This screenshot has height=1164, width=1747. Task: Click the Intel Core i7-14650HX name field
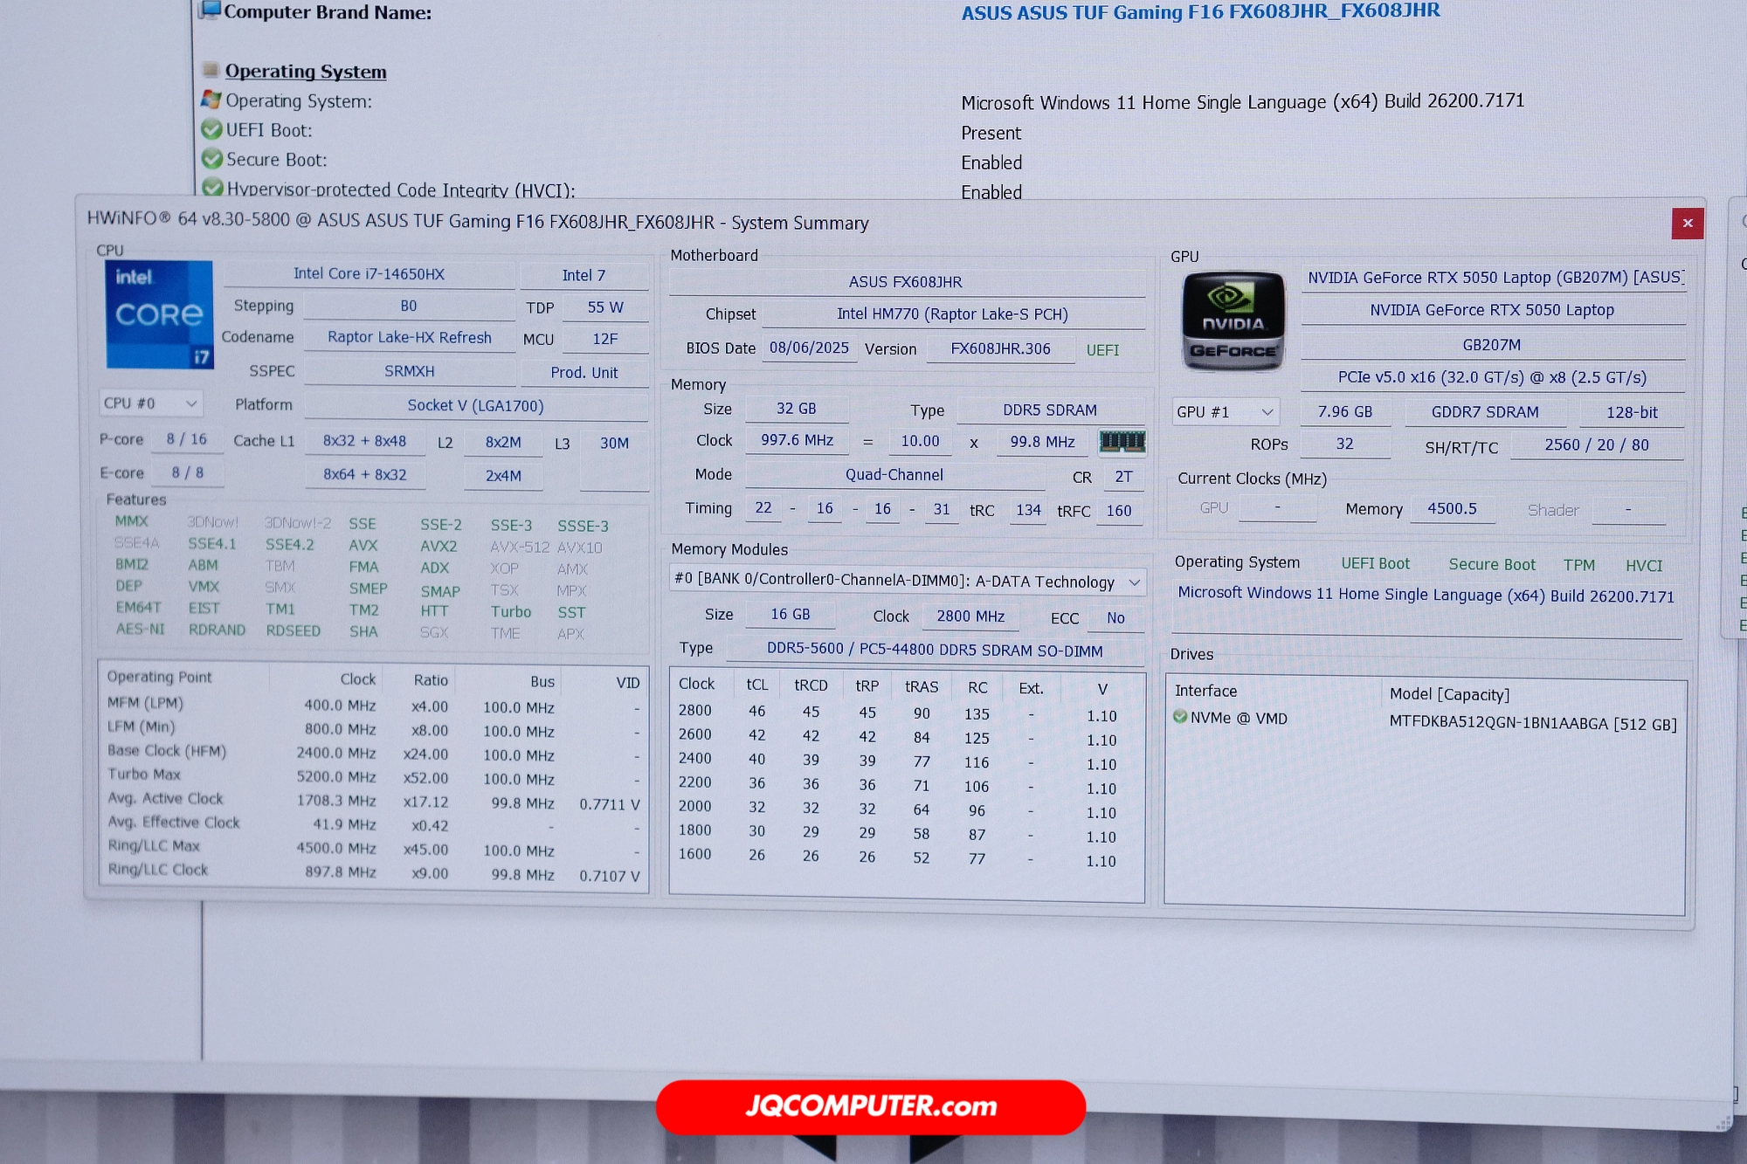tap(369, 274)
